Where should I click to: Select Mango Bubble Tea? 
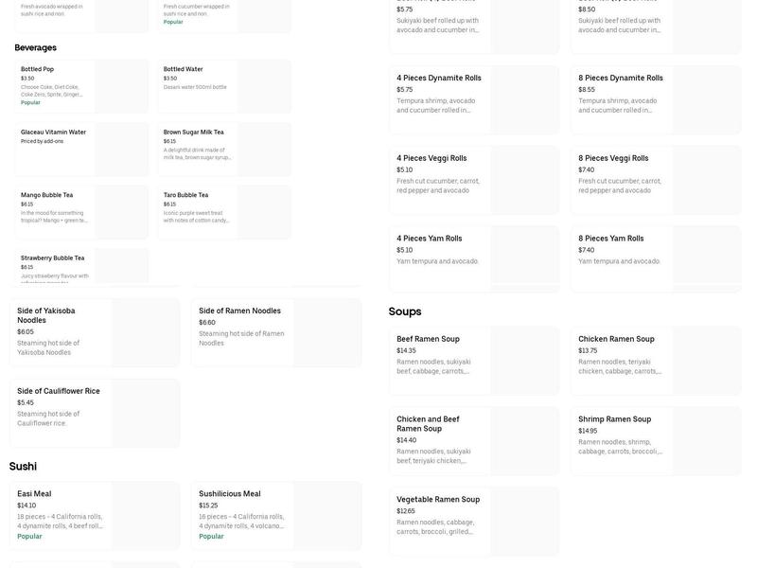81,211
